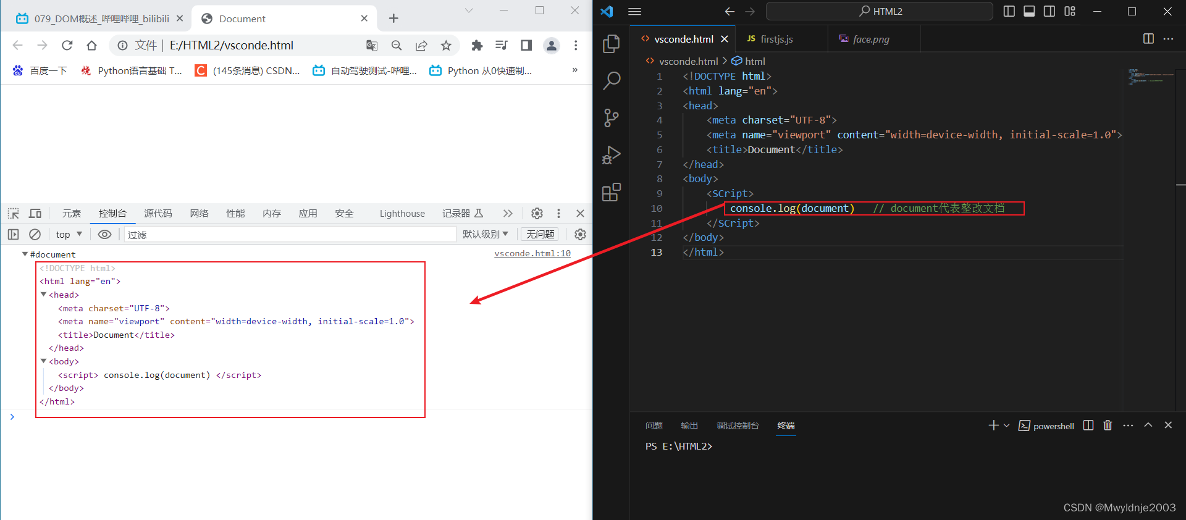Screen dimensions: 1186x520
Task: Open the translate page icon
Action: 372,45
